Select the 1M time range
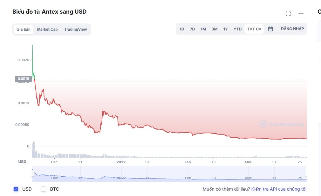The width and height of the screenshot is (321, 196). tap(203, 29)
